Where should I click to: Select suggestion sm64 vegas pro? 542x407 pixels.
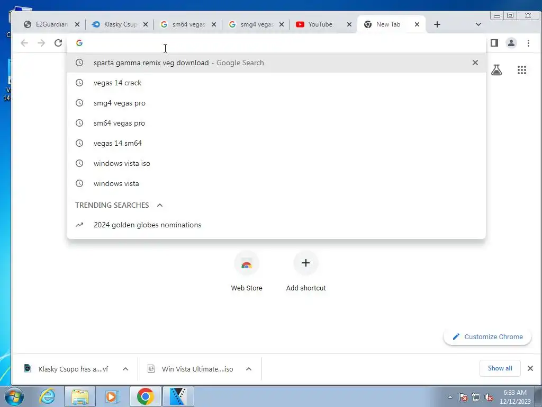click(276, 123)
